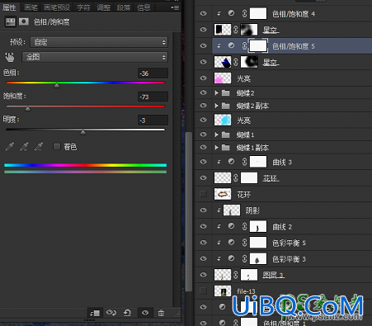Select the subtract-from-sample eyedropper tool
The image size is (372, 326).
coord(39,146)
